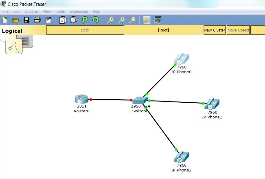Open a file with the folder icon

pos(15,20)
